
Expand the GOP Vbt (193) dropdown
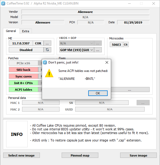77,50
